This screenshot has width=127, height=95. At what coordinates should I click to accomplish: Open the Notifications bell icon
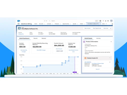tap(108, 21)
